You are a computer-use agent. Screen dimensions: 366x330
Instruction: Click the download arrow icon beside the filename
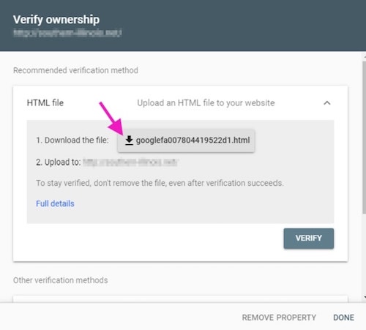(x=129, y=140)
